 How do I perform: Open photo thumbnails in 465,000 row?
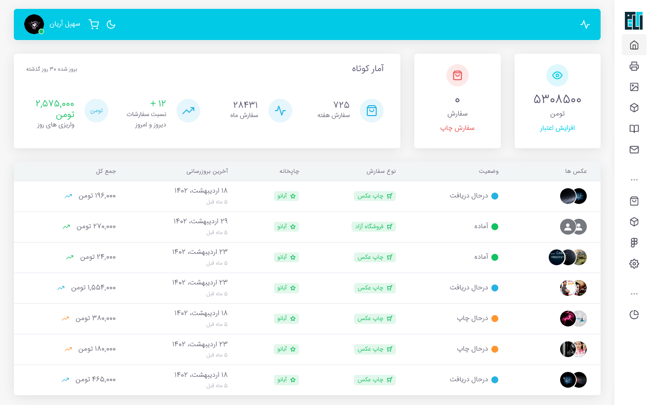coord(573,380)
